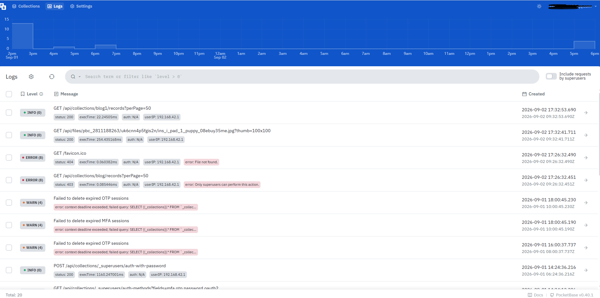Select checkbox for blog1 records log row

click(9, 113)
